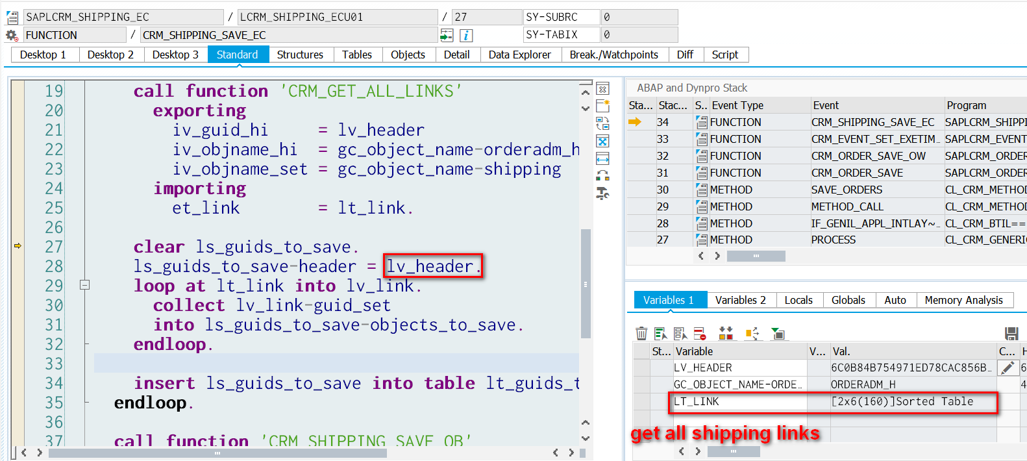
Task: Switch to Desktop 2 tab
Action: tap(110, 55)
